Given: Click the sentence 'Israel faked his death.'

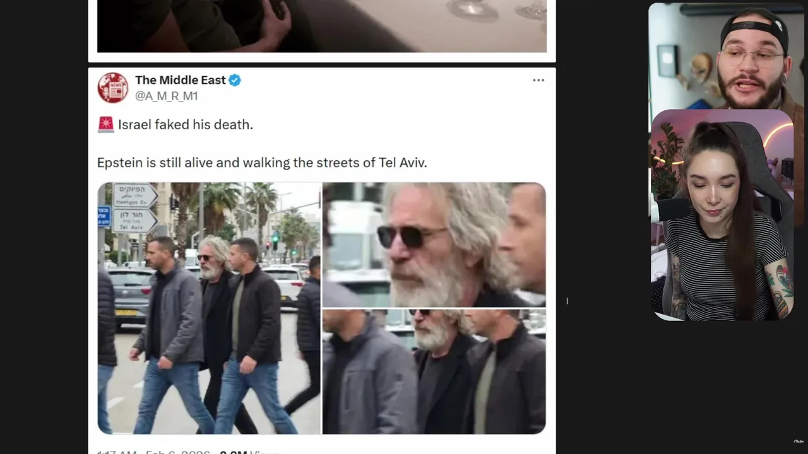Looking at the screenshot, I should click(x=185, y=125).
